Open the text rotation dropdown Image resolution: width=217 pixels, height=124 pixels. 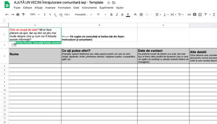181,14
